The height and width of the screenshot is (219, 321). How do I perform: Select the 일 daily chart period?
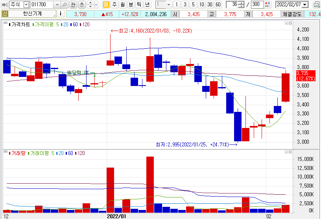106,4
